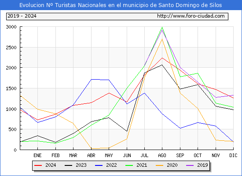The height and width of the screenshot is (176, 242).
Task: Click the AGO month axis label
Action: point(162,155)
